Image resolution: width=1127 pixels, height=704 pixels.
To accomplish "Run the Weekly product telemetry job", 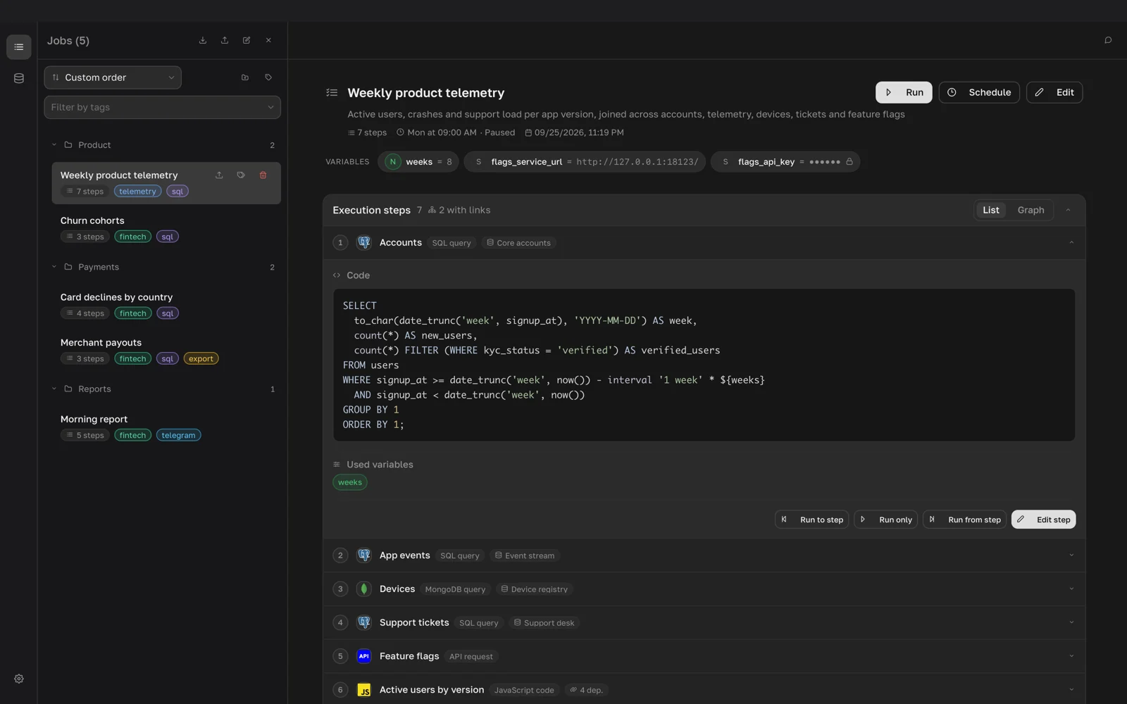I will click(904, 92).
